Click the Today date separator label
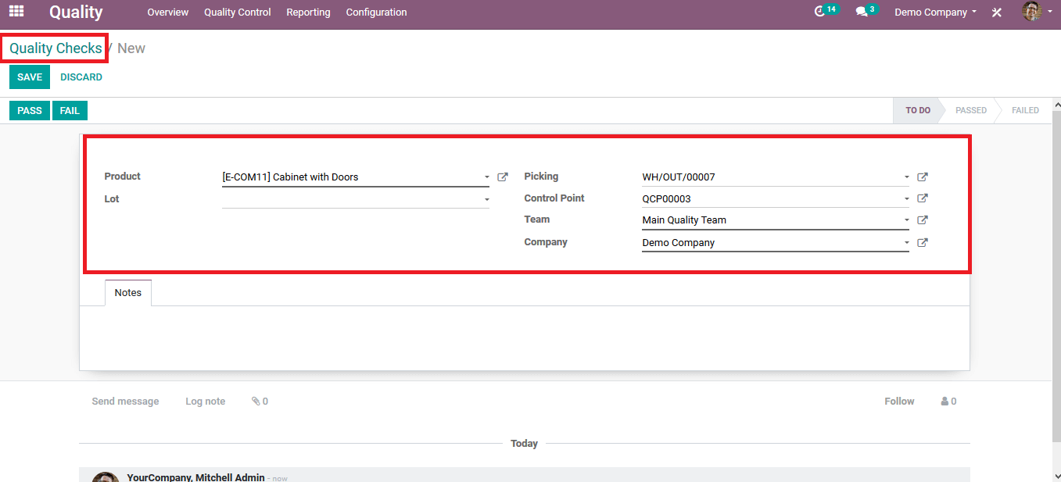1061x482 pixels. click(524, 444)
